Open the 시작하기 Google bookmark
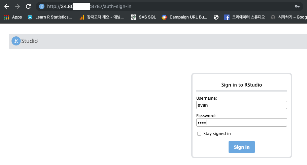 (x=288, y=17)
